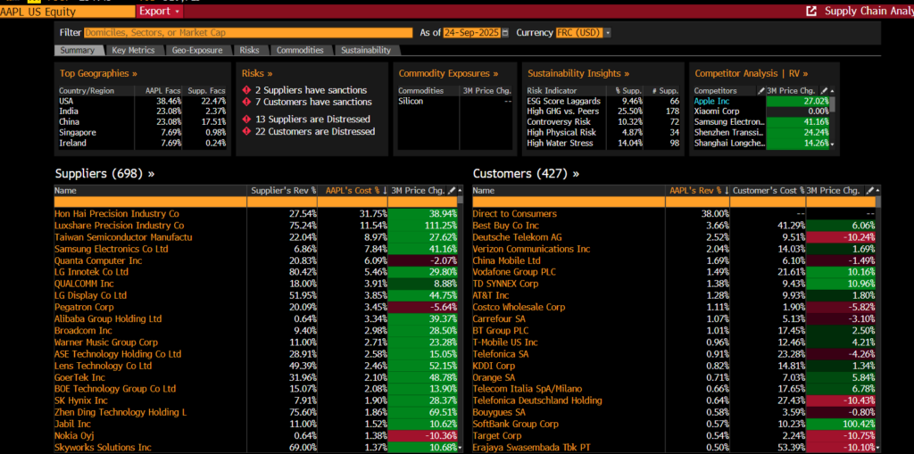The image size is (914, 454).
Task: Click the Supply Chain Analysis pop-out icon
Action: (x=811, y=11)
